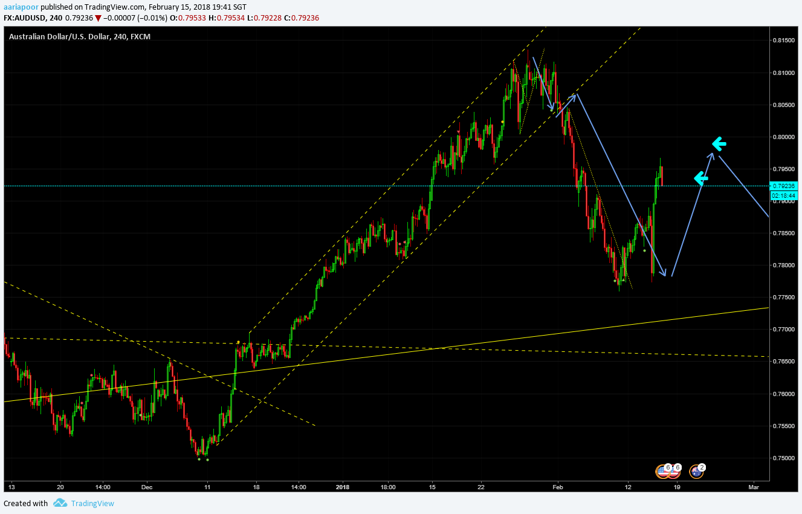
Task: Click price axis label 0.78500
Action: pos(784,233)
